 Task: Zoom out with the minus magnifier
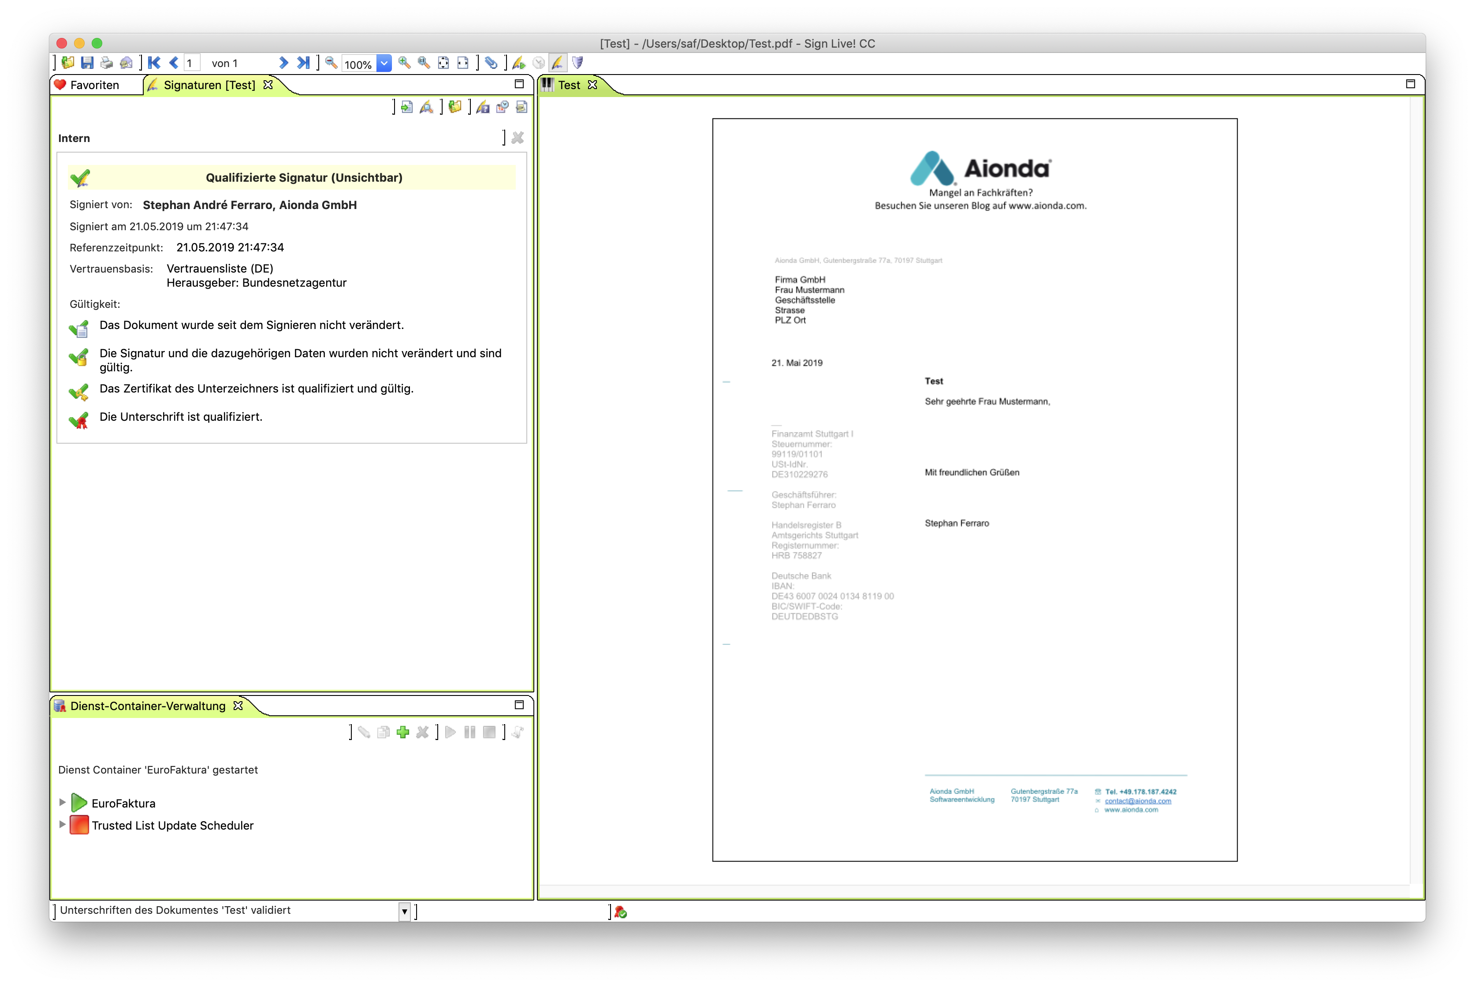click(x=332, y=63)
